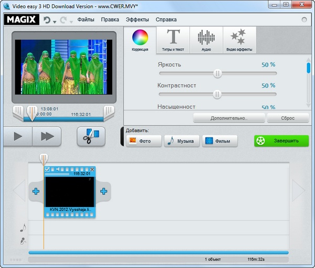Viewport: 315px width, 268px height.
Task: Open the redo history dropdown arrow
Action: tap(71, 22)
